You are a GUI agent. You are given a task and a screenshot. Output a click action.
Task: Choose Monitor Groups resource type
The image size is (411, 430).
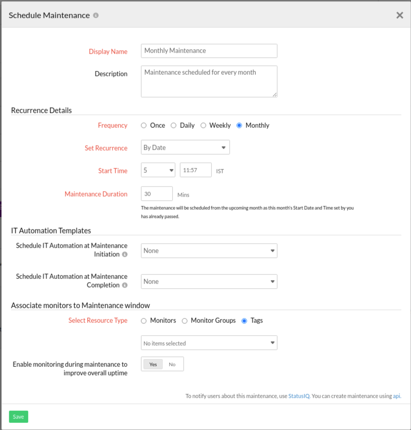(185, 320)
